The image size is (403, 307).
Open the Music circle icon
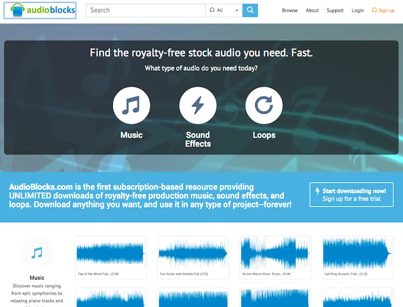131,105
